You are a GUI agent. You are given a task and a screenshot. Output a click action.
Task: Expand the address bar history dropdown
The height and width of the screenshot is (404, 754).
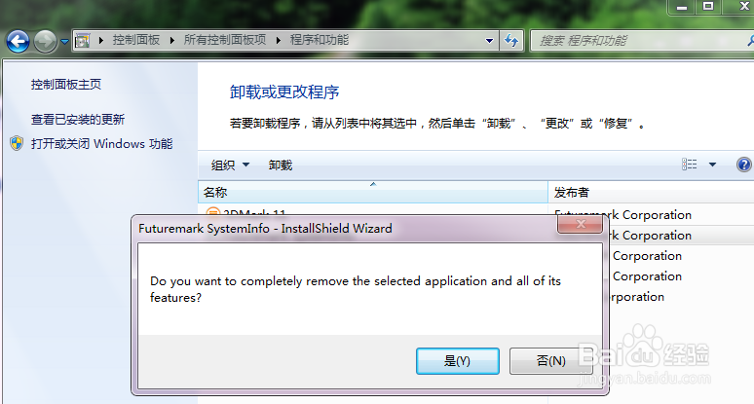[x=489, y=41]
